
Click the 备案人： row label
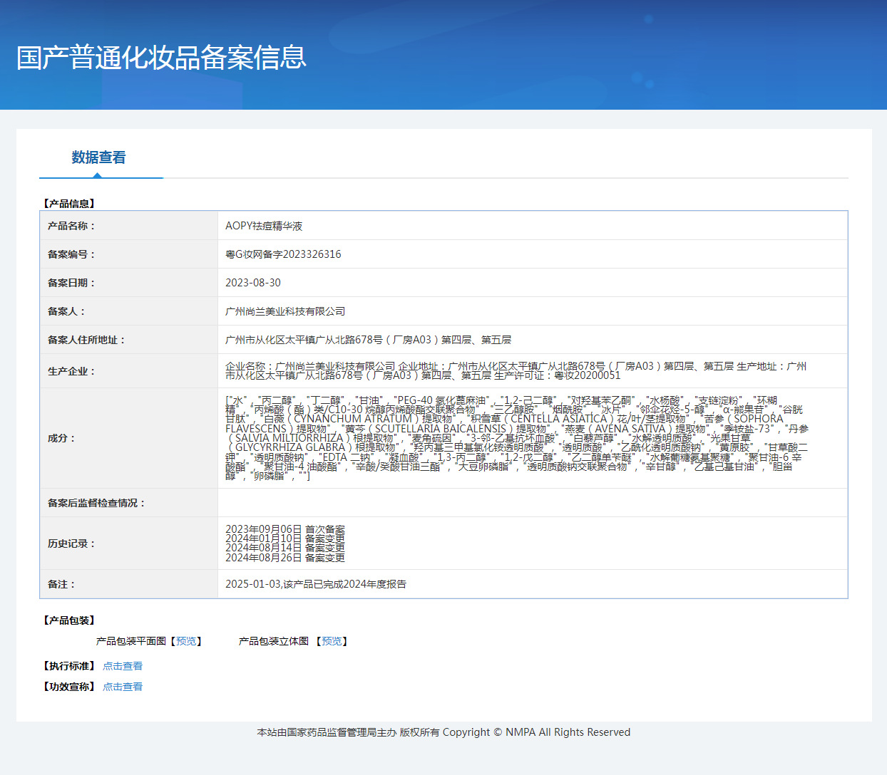(66, 311)
